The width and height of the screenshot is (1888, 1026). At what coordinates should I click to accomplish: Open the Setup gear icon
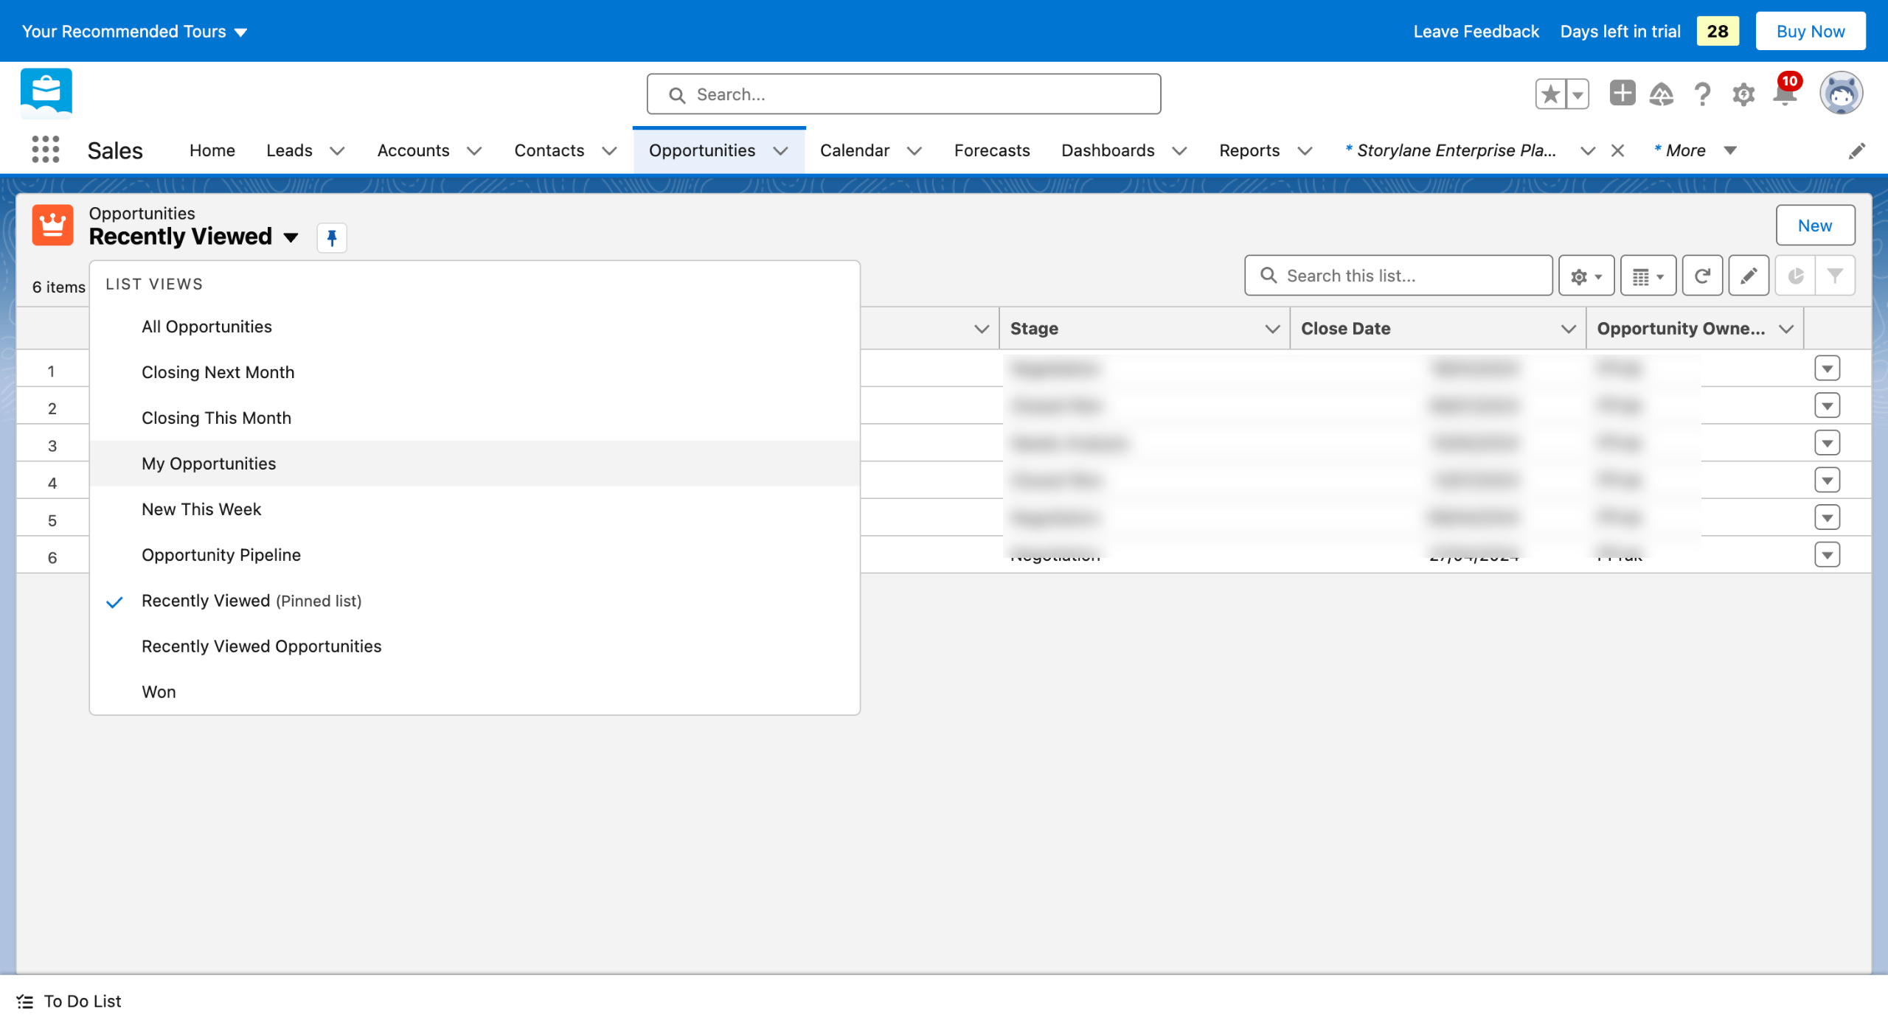[x=1743, y=94]
